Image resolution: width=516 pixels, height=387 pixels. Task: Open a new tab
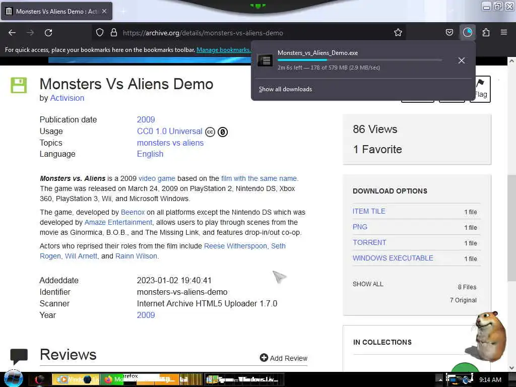[123, 12]
